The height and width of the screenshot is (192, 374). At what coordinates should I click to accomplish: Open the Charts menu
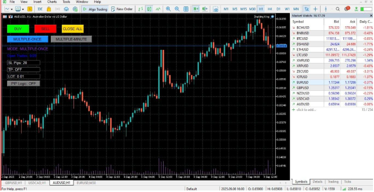coord(52,2)
